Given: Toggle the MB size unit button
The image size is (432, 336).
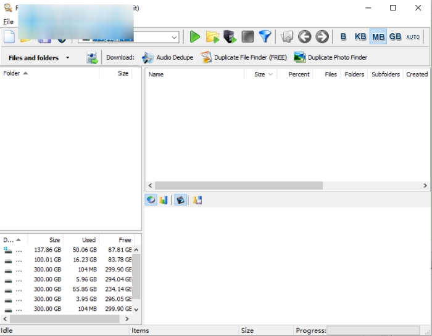Looking at the screenshot, I should coord(378,36).
